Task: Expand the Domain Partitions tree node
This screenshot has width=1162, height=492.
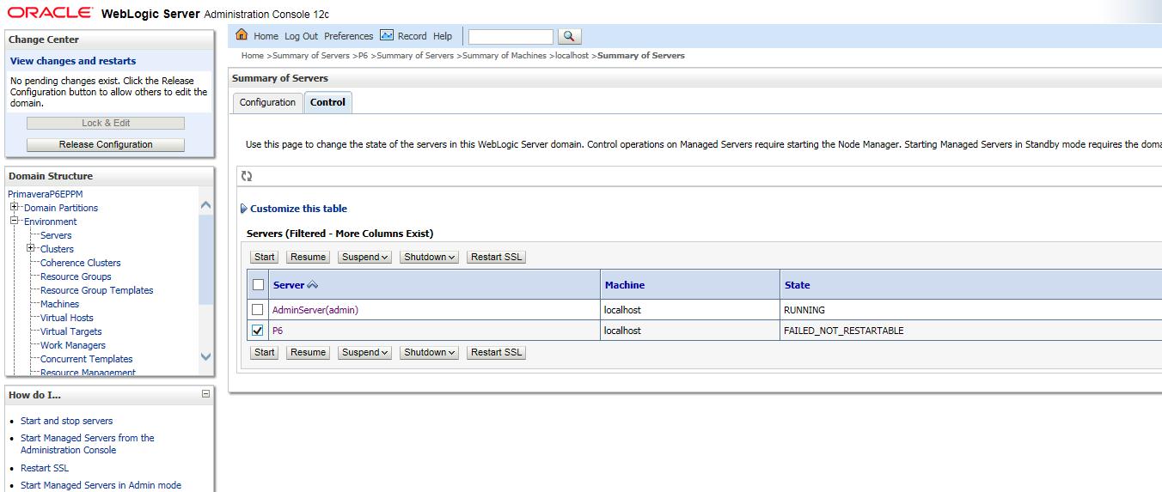Action: coord(15,207)
